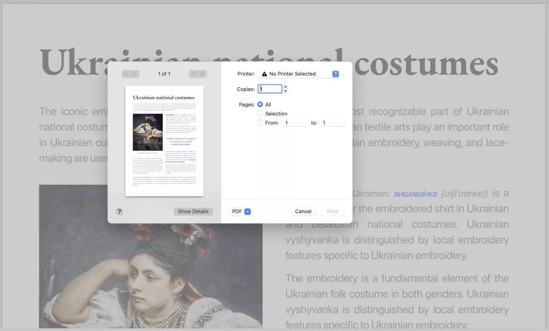Click the From page number field
549x331 pixels.
[295, 123]
